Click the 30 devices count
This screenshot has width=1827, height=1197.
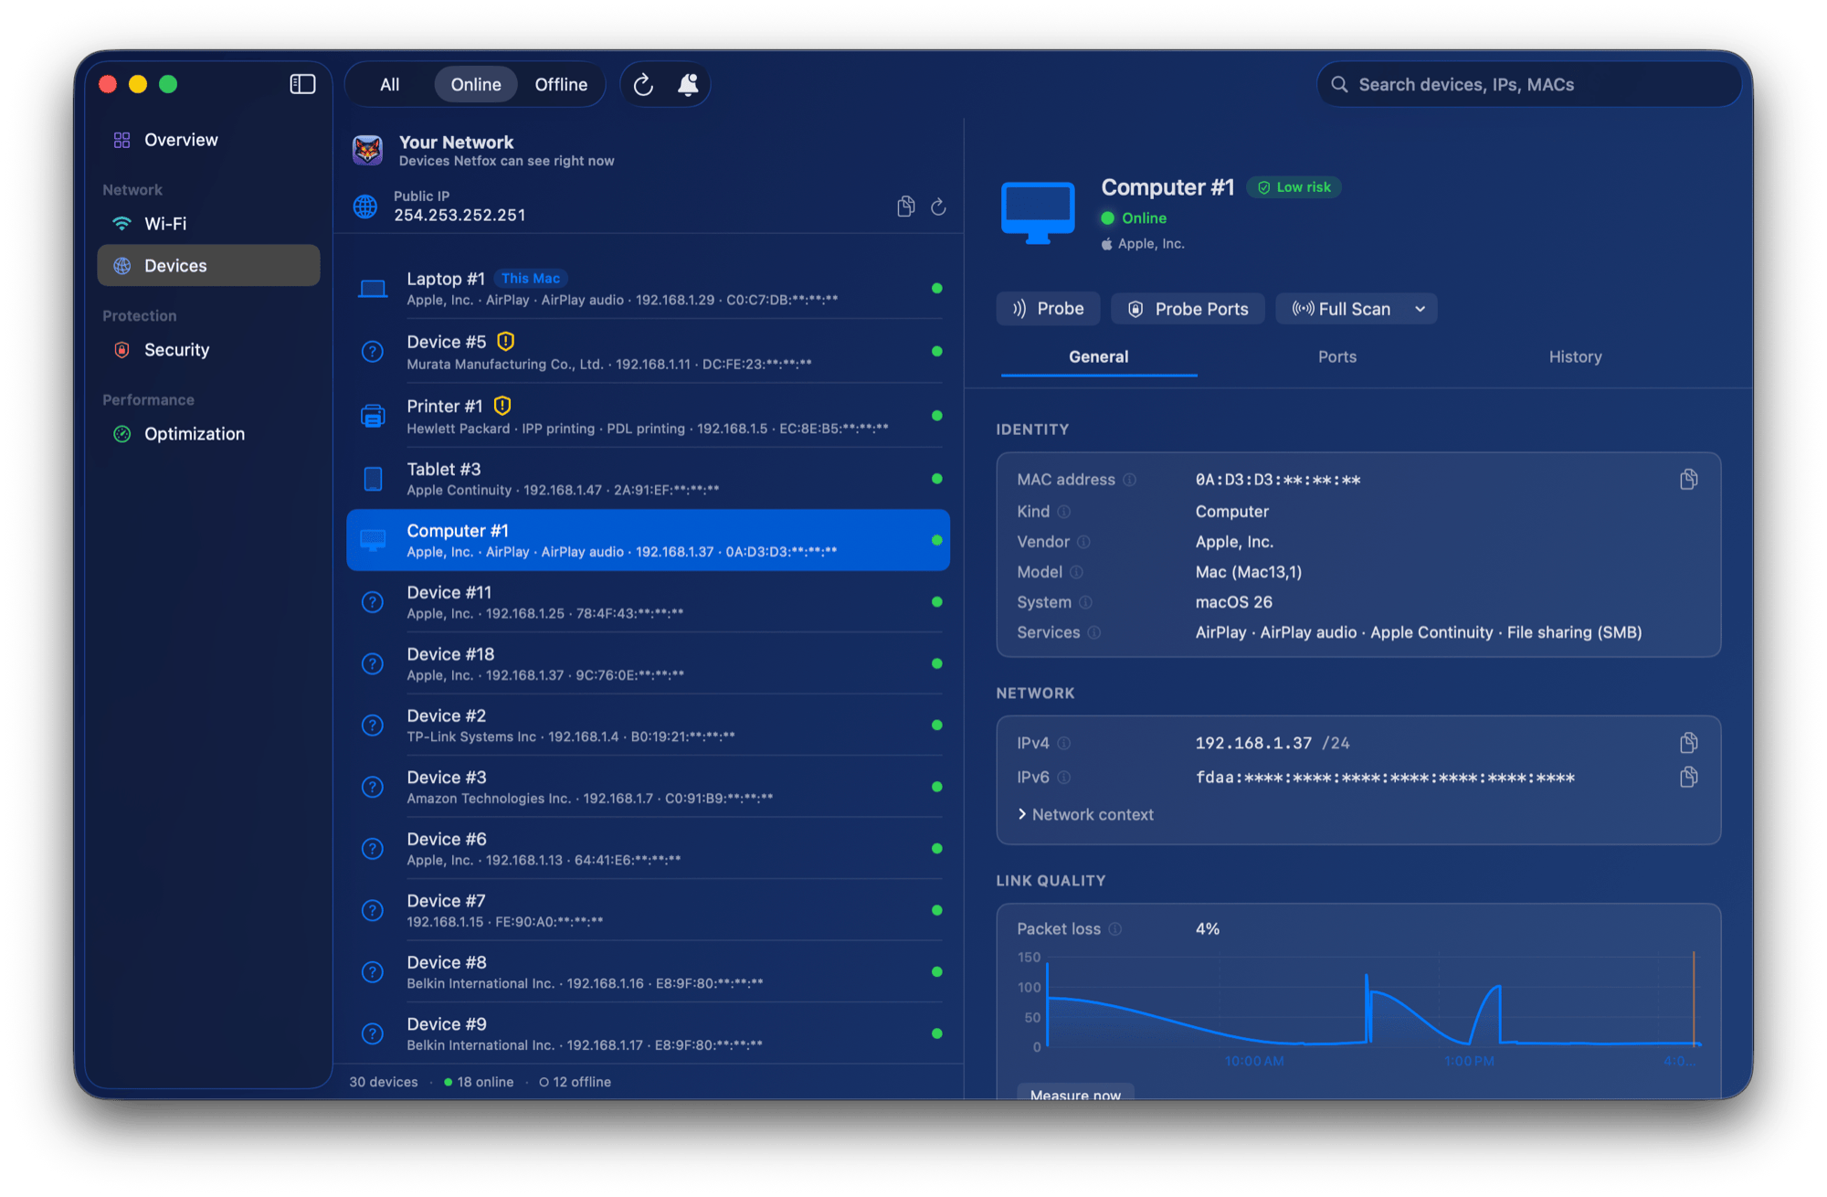point(384,1082)
